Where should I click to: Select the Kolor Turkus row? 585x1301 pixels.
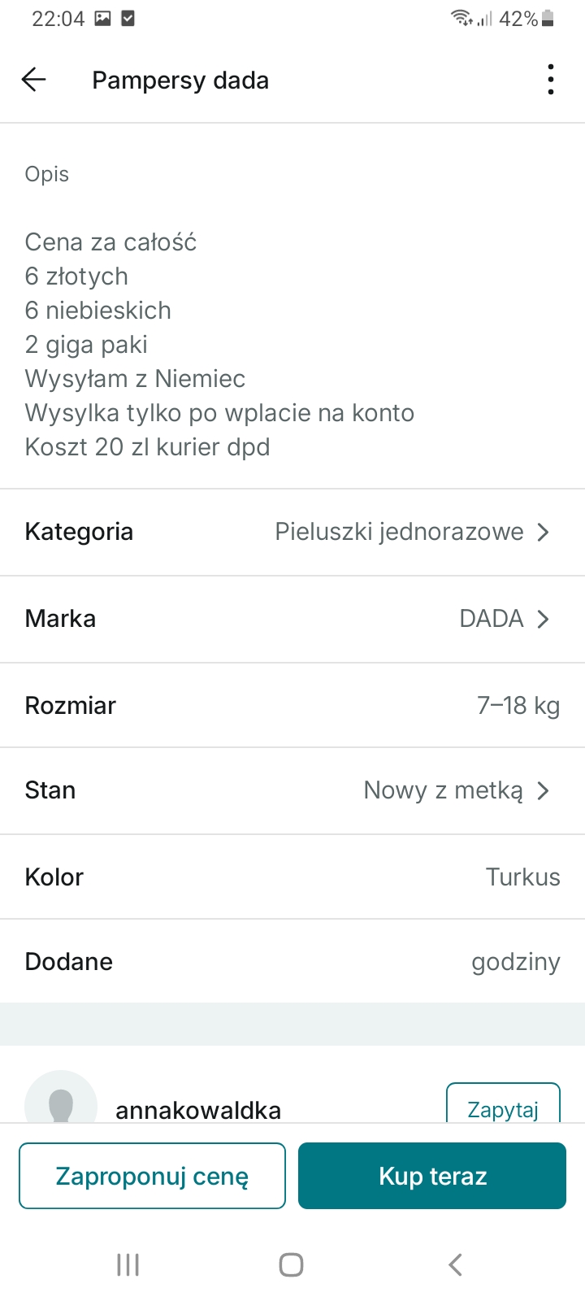(x=292, y=877)
